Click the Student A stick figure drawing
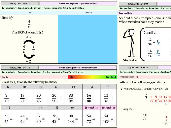Viewport: 171px width, 128px height. pyautogui.click(x=130, y=43)
